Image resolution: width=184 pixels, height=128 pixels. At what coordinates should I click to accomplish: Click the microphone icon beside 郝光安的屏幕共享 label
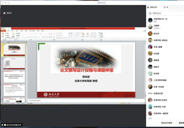pos(2,125)
